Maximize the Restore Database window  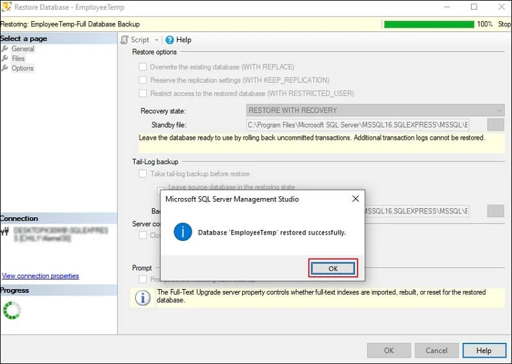(x=474, y=7)
